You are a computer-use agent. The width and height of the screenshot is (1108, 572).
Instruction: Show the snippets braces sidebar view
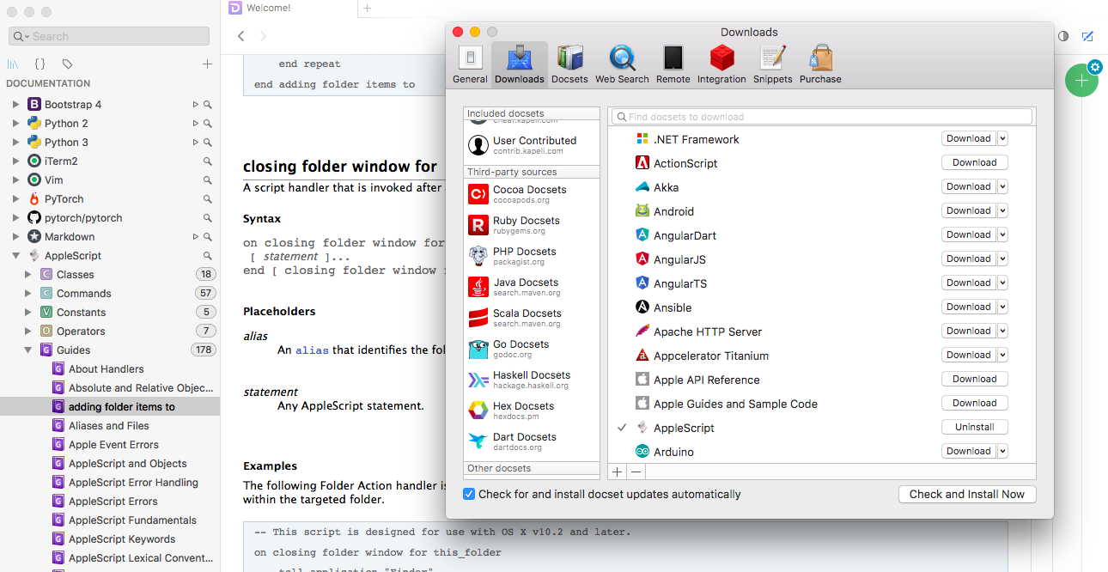[x=40, y=64]
